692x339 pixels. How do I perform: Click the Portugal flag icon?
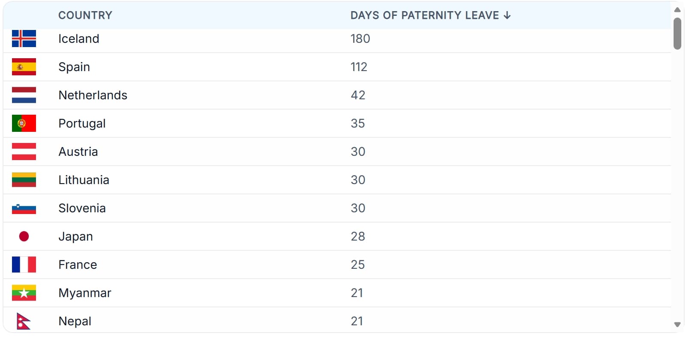pyautogui.click(x=24, y=123)
